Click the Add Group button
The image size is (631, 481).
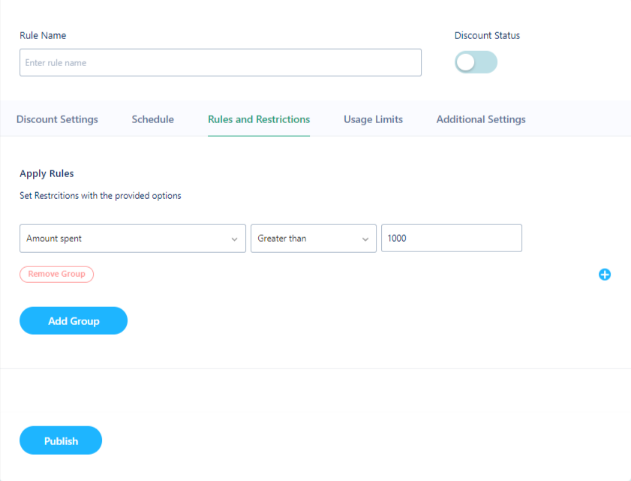74,321
